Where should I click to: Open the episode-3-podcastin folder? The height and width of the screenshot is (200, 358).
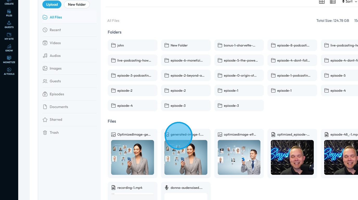pyautogui.click(x=132, y=75)
